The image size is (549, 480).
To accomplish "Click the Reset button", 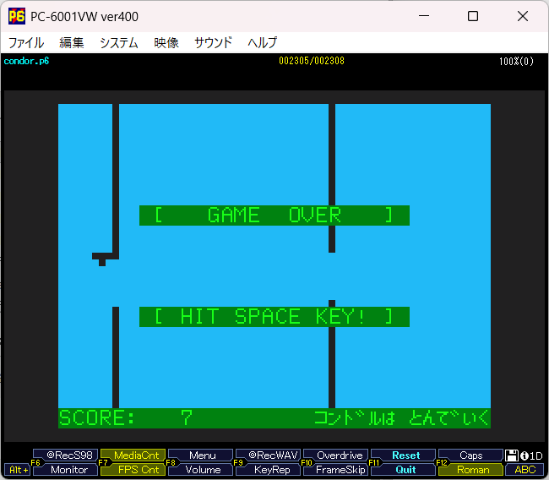I will pos(405,455).
